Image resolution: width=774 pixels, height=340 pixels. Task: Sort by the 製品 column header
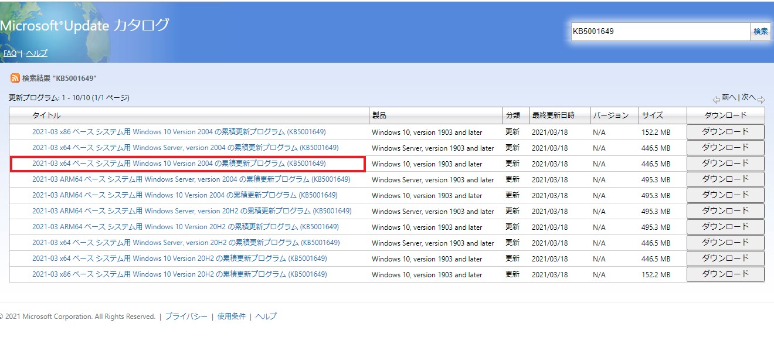pos(379,115)
